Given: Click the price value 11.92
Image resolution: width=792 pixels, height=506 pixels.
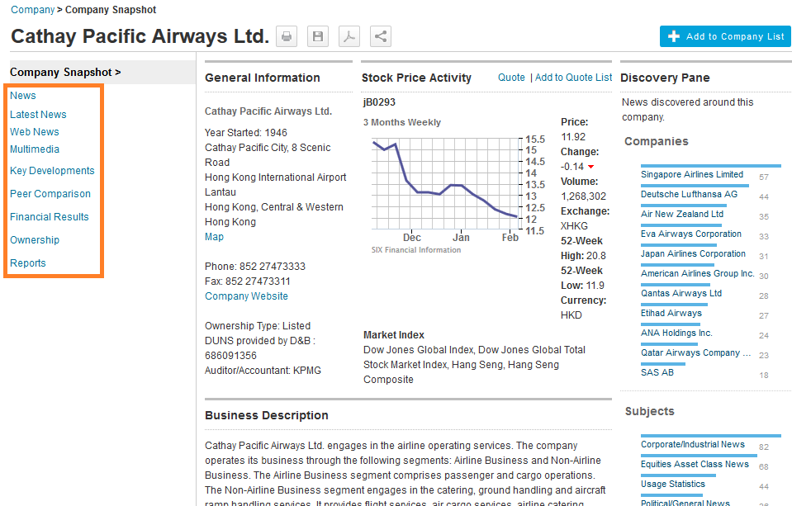Looking at the screenshot, I should click(573, 137).
